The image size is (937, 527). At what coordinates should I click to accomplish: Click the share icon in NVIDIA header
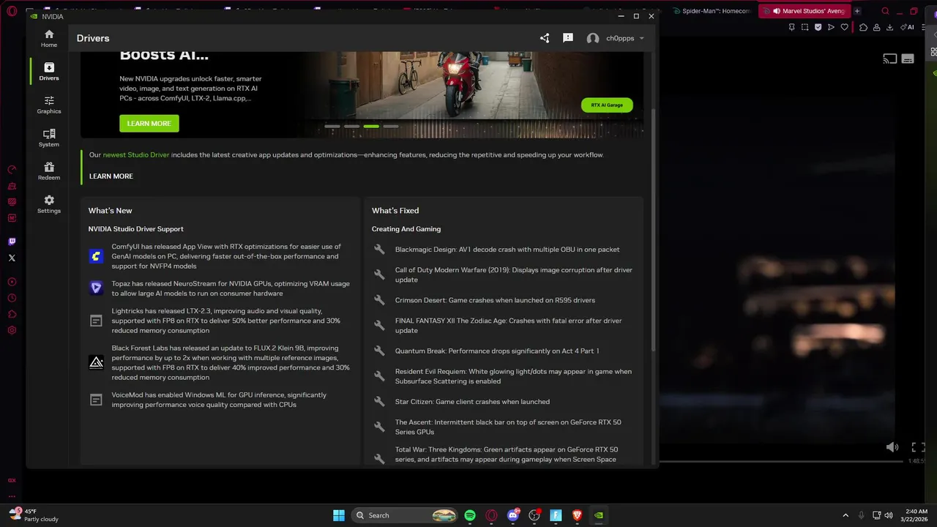[x=545, y=38]
